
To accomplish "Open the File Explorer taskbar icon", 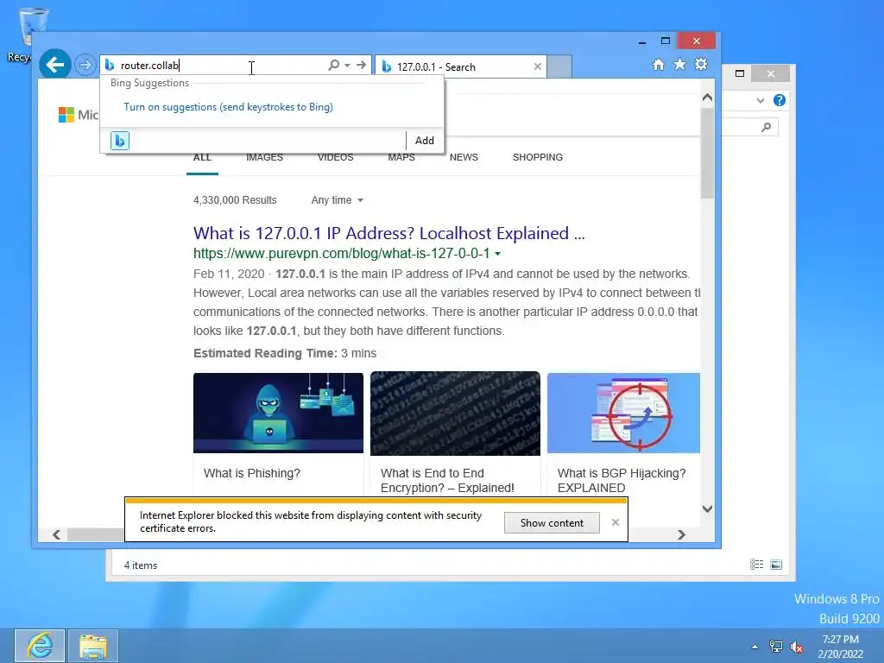I will tap(93, 646).
